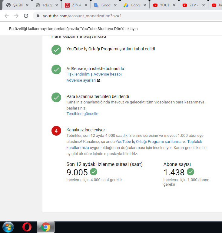222x233 pixels.
Task: Click the heading Kanalınız inceleniyor
Action: click(86, 130)
